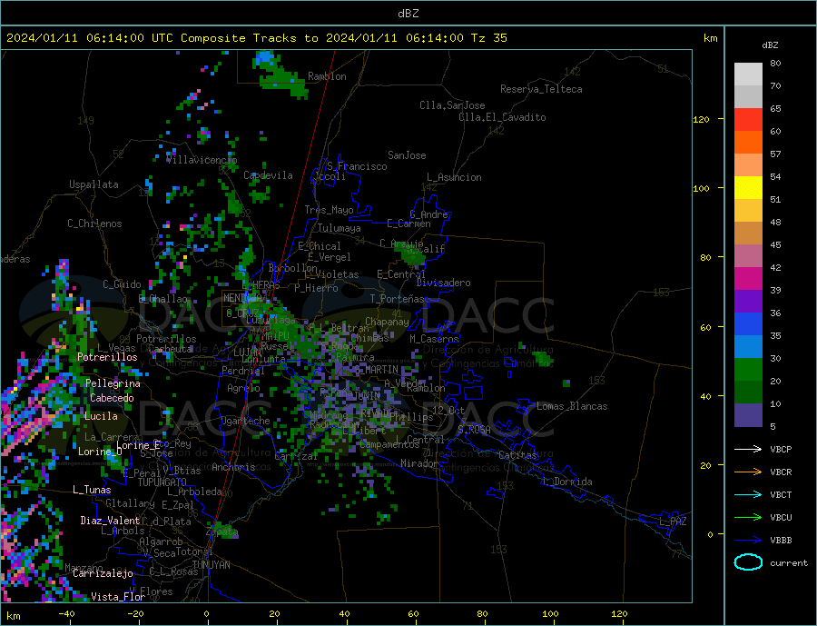Click the 'L_Asuncion' map label

pos(455,177)
